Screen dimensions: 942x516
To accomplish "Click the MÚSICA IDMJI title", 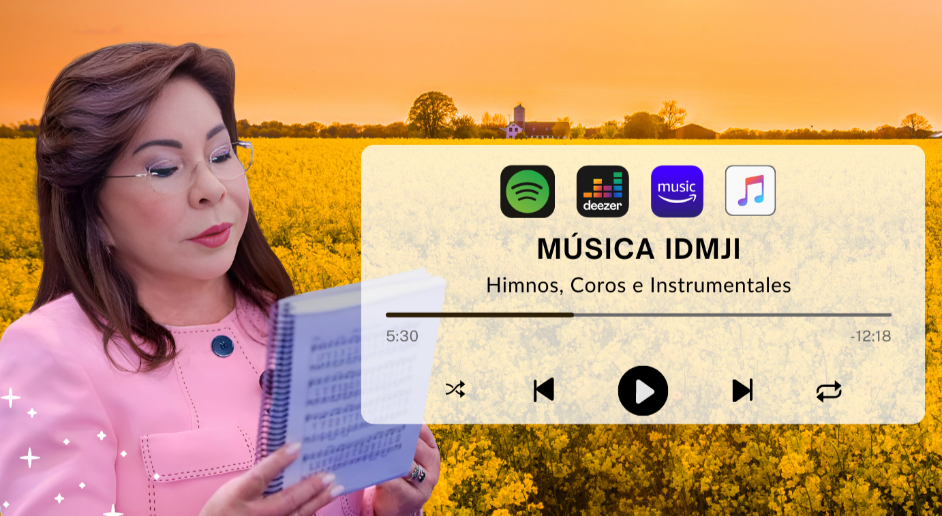I will pos(639,249).
